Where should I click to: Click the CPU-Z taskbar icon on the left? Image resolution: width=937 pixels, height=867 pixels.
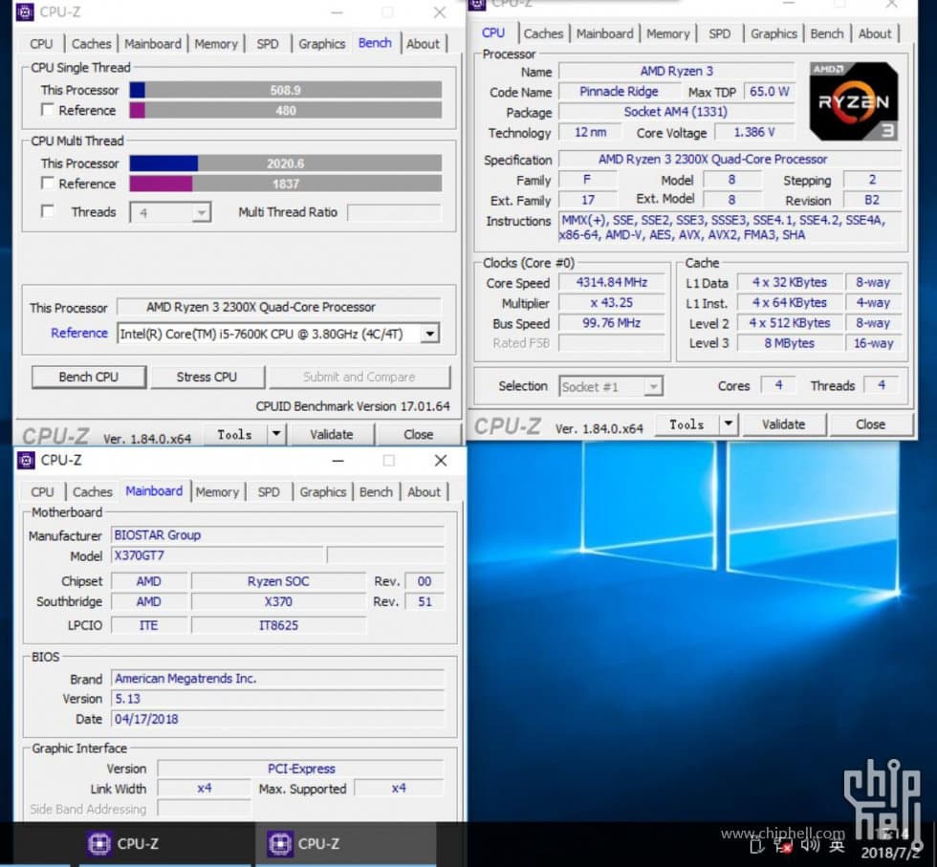[x=99, y=844]
